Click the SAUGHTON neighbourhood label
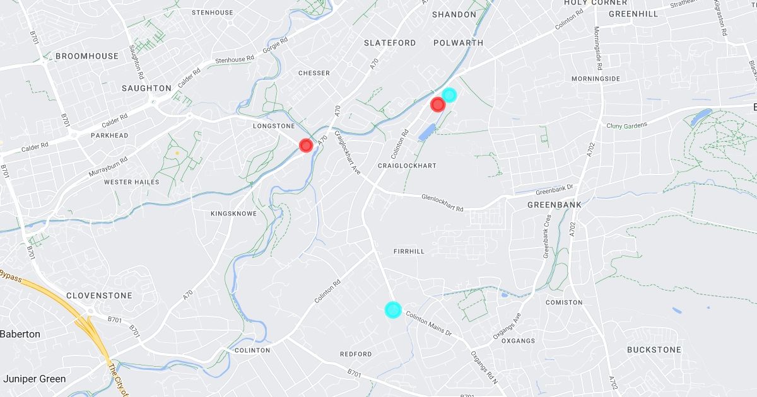This screenshot has width=757, height=397. pyautogui.click(x=146, y=88)
